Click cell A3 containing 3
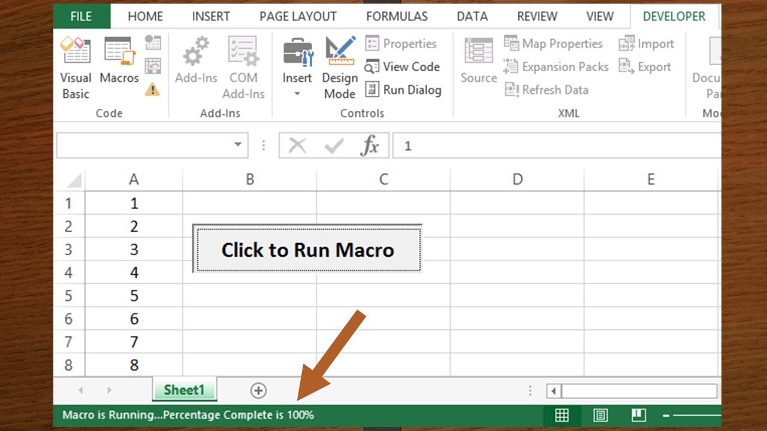The image size is (767, 431). [134, 250]
